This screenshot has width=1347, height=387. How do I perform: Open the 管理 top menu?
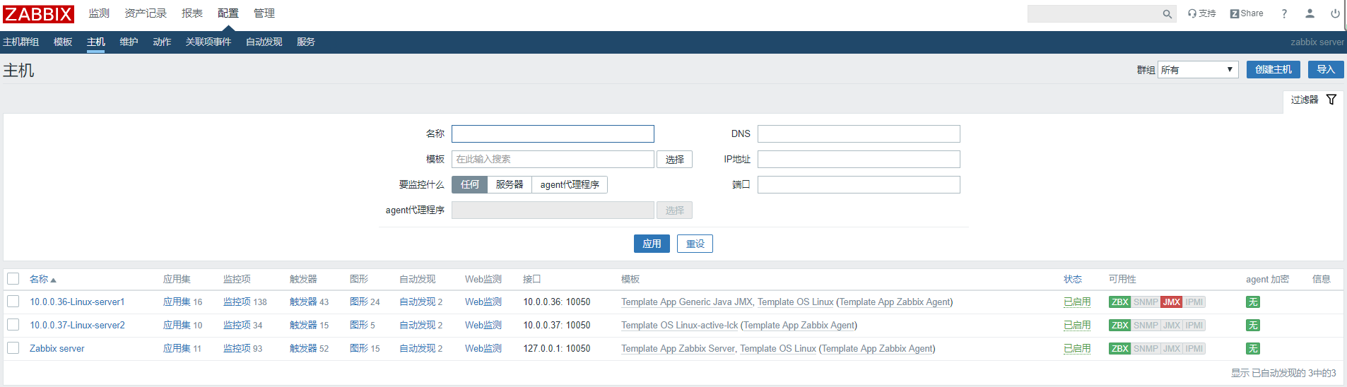(x=264, y=13)
